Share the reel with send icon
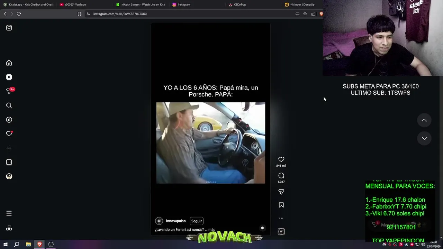 281,192
